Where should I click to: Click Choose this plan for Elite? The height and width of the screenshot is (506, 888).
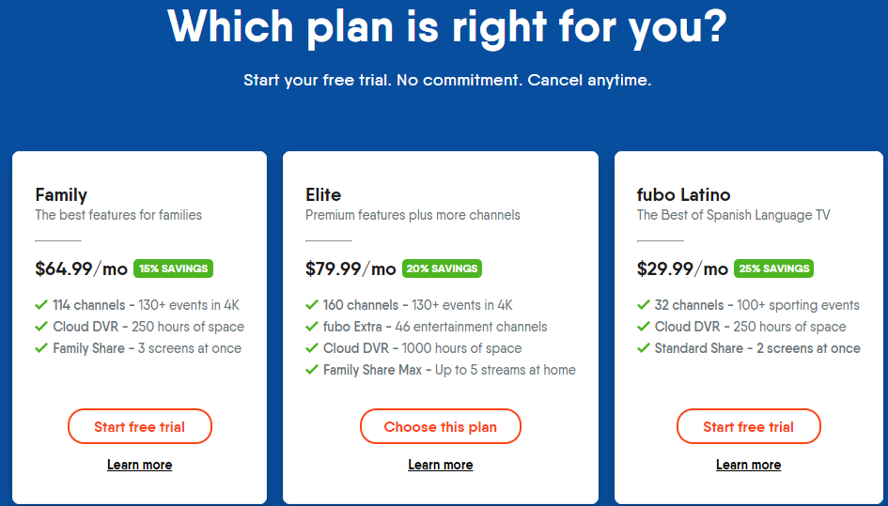[440, 426]
